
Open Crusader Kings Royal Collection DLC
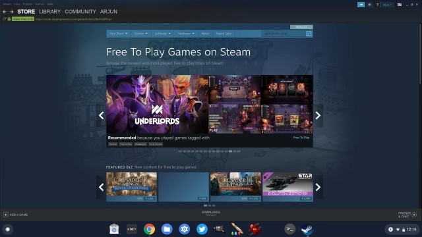click(131, 187)
